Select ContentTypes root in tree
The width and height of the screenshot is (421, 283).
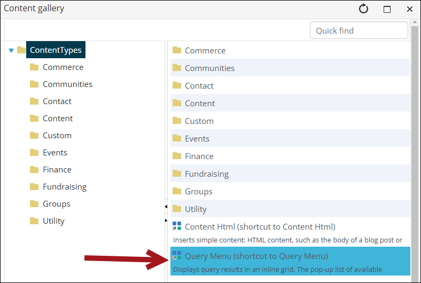pyautogui.click(x=56, y=50)
